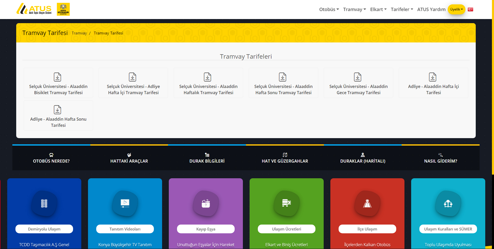Click the Ulaşım Ücretleri bus icon
494x249 pixels.
click(287, 203)
